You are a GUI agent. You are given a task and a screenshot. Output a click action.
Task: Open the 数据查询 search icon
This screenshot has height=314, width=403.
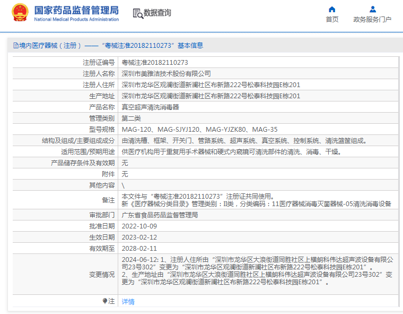click(138, 13)
